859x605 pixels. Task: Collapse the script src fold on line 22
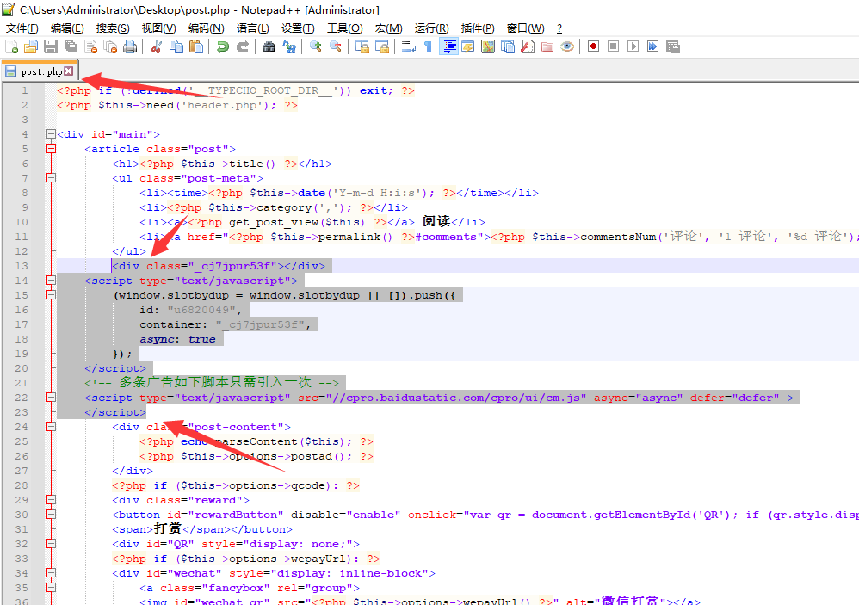click(x=51, y=398)
